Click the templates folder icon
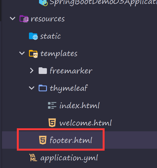The image size is (157, 168). pyautogui.click(x=33, y=54)
